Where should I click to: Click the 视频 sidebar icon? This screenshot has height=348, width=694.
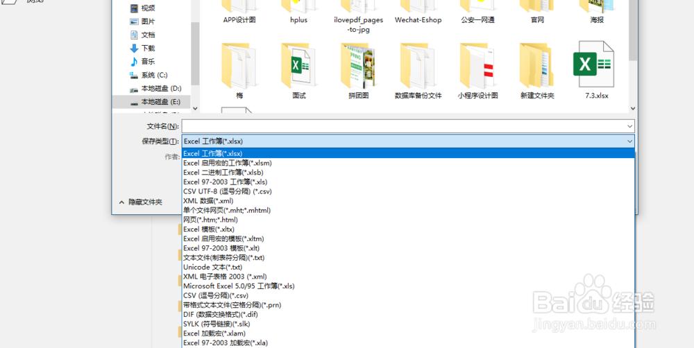click(134, 8)
